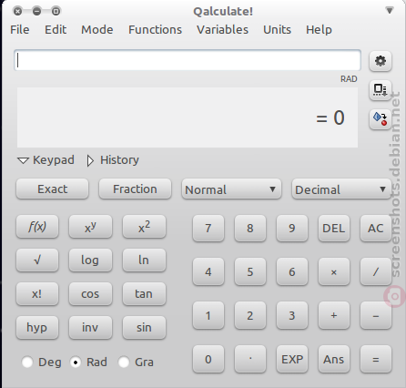Click the RAD status label
This screenshot has width=406, height=388.
tap(349, 79)
